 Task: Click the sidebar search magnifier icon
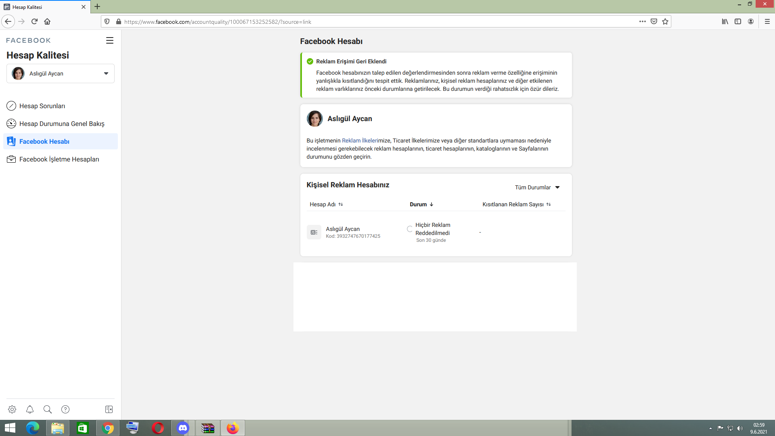pyautogui.click(x=48, y=409)
